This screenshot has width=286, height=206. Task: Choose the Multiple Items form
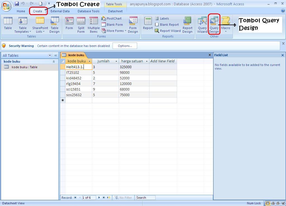tap(94, 25)
